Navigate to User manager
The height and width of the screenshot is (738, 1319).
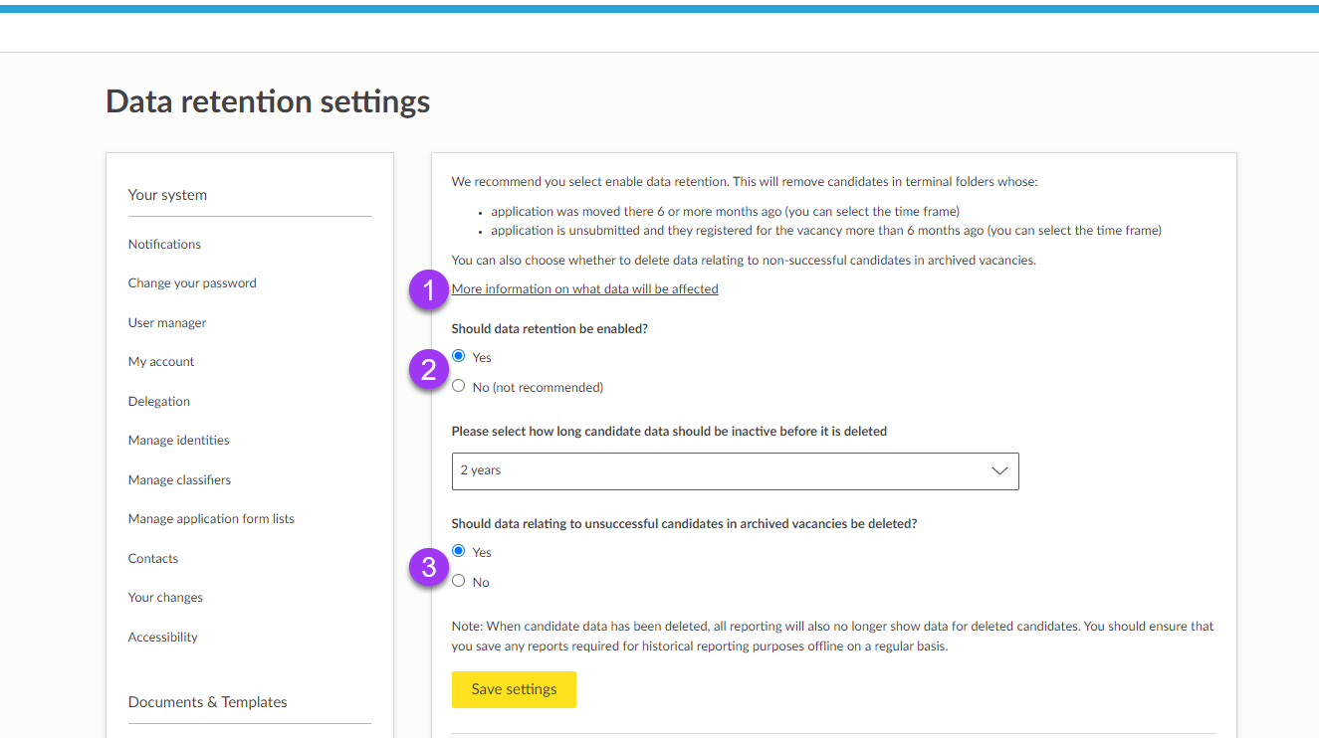(x=167, y=323)
